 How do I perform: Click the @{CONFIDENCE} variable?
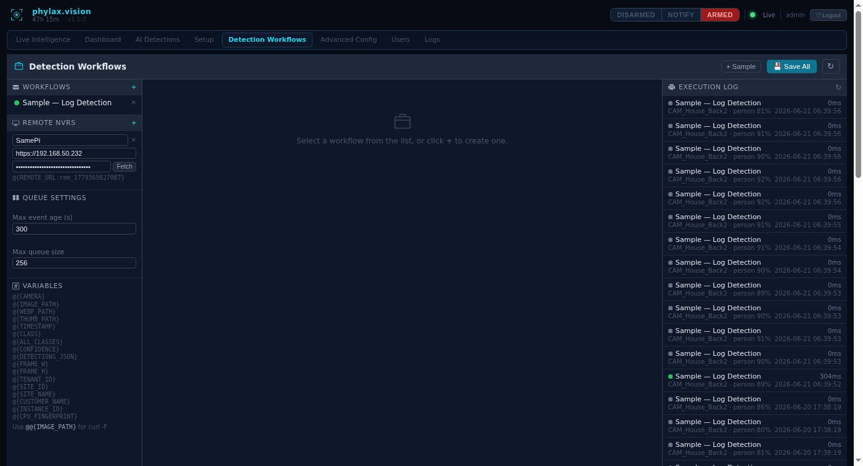[x=36, y=349]
